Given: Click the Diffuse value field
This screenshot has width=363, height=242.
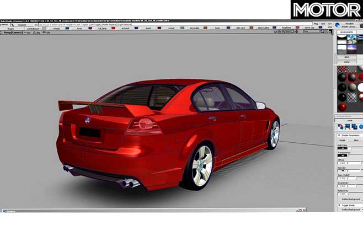Looking at the screenshot, I should tap(343, 163).
